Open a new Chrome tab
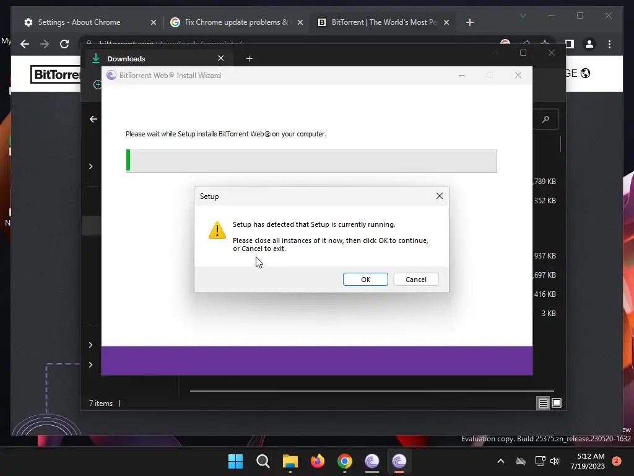The height and width of the screenshot is (476, 634). [469, 22]
